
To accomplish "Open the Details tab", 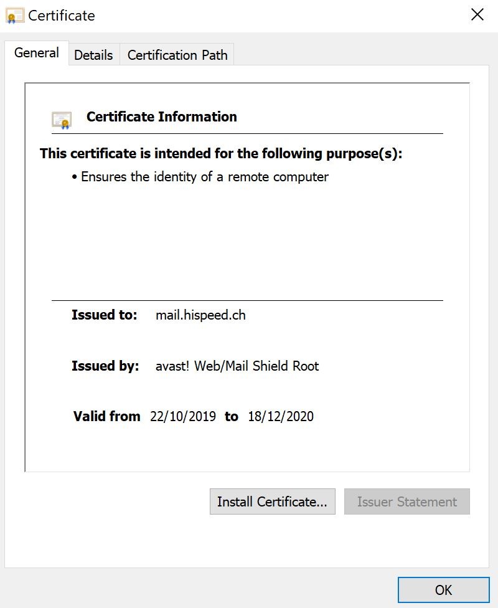I will point(93,55).
